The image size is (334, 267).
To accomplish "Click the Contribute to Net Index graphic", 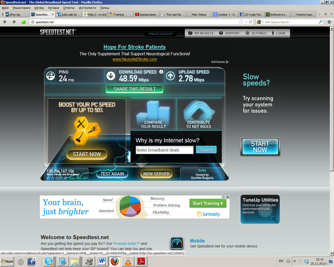I will click(x=199, y=114).
